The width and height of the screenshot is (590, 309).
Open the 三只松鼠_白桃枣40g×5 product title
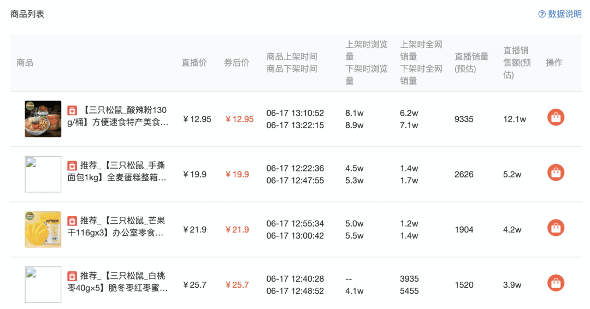click(x=124, y=282)
